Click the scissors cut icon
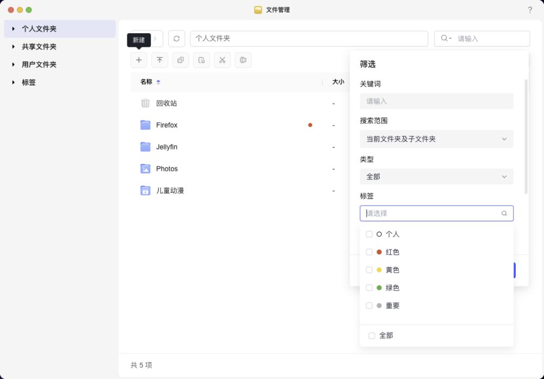Screen dimensions: 544x379 tap(222, 60)
